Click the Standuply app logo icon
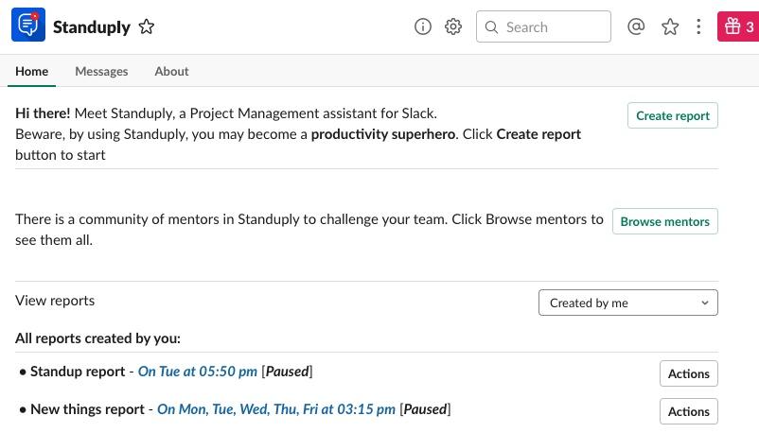This screenshot has height=433, width=759. (x=28, y=25)
